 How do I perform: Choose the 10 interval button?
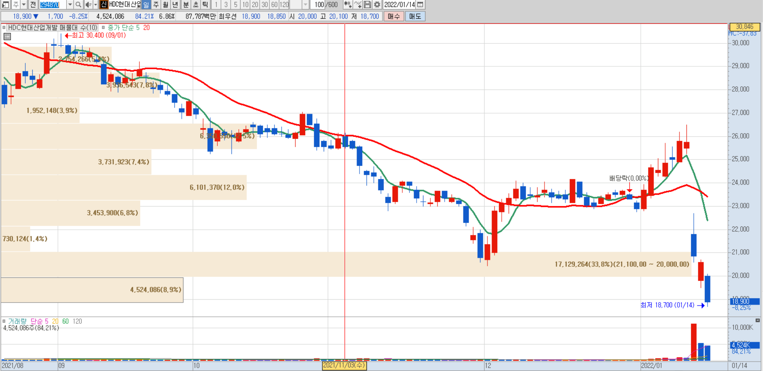pyautogui.click(x=245, y=4)
